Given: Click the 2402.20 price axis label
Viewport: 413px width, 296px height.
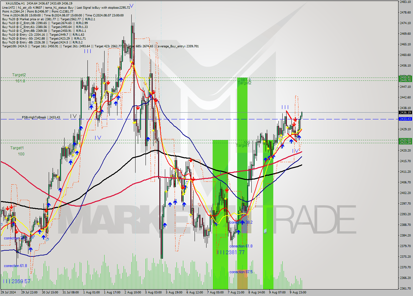Looking at the screenshot, I should pos(405,193).
